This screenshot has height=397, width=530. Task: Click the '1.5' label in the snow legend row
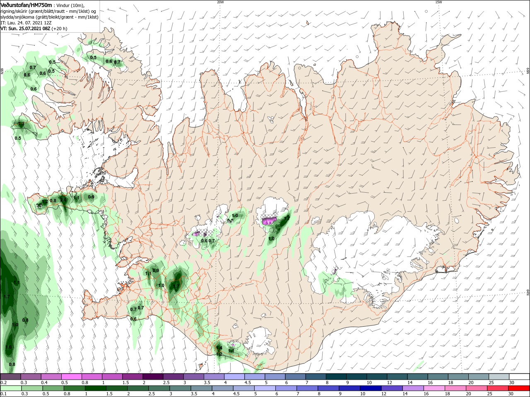[x=125, y=383]
